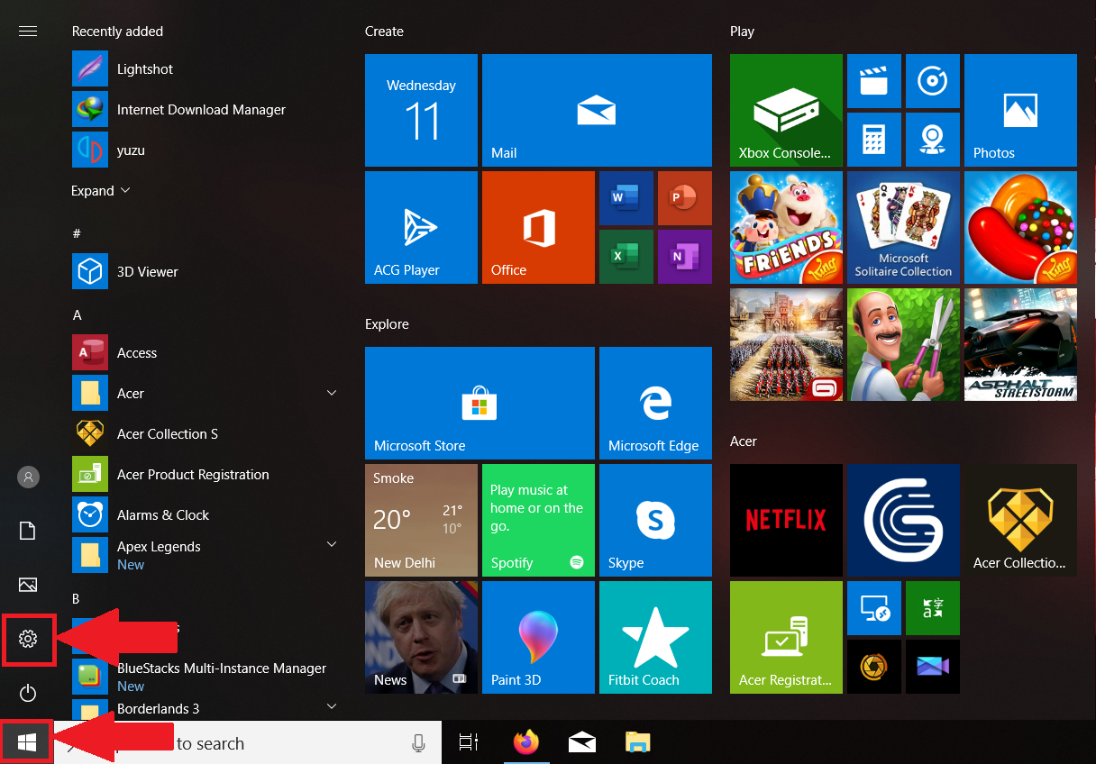Launch Alarms & Clock
The width and height of the screenshot is (1096, 764).
203,515
